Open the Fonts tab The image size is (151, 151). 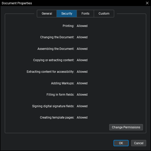point(85,14)
